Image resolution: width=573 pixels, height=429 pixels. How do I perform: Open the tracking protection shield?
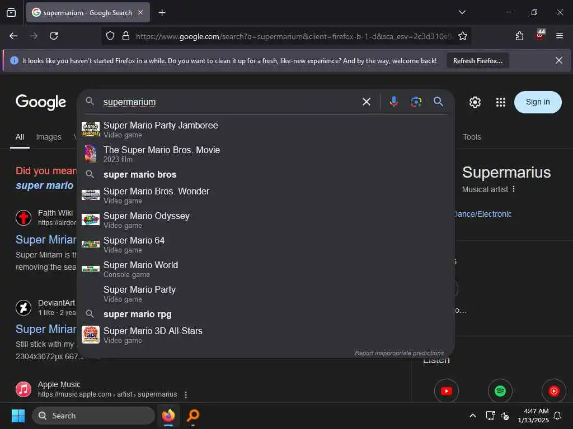pyautogui.click(x=110, y=36)
